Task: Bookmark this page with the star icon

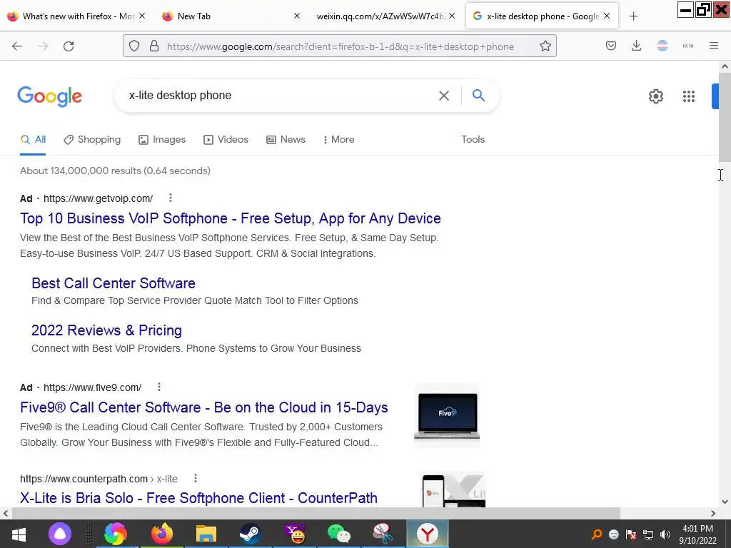Action: click(545, 46)
